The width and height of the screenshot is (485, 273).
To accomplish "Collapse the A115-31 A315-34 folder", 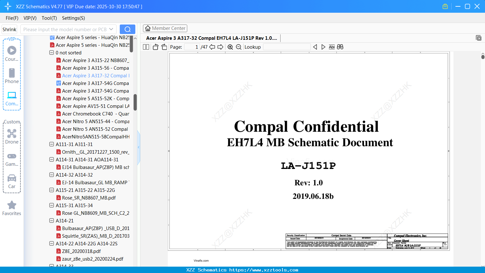I will tap(52, 205).
